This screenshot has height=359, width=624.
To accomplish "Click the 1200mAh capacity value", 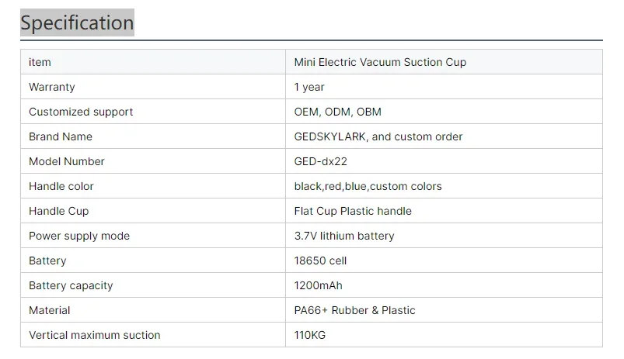I will [x=318, y=285].
